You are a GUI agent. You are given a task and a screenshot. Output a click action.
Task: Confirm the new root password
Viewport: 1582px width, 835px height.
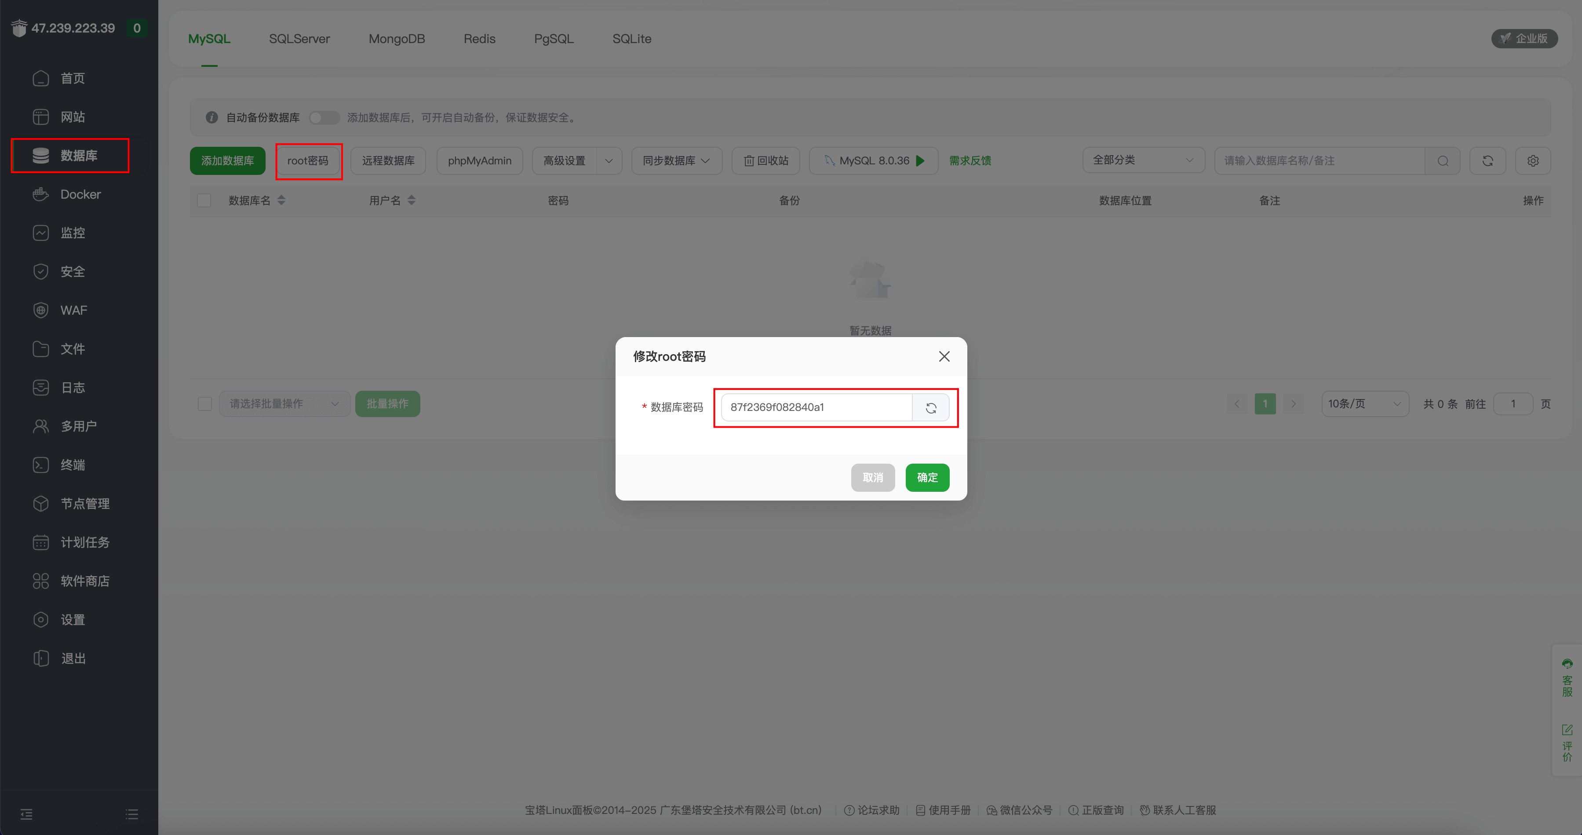[x=927, y=478]
